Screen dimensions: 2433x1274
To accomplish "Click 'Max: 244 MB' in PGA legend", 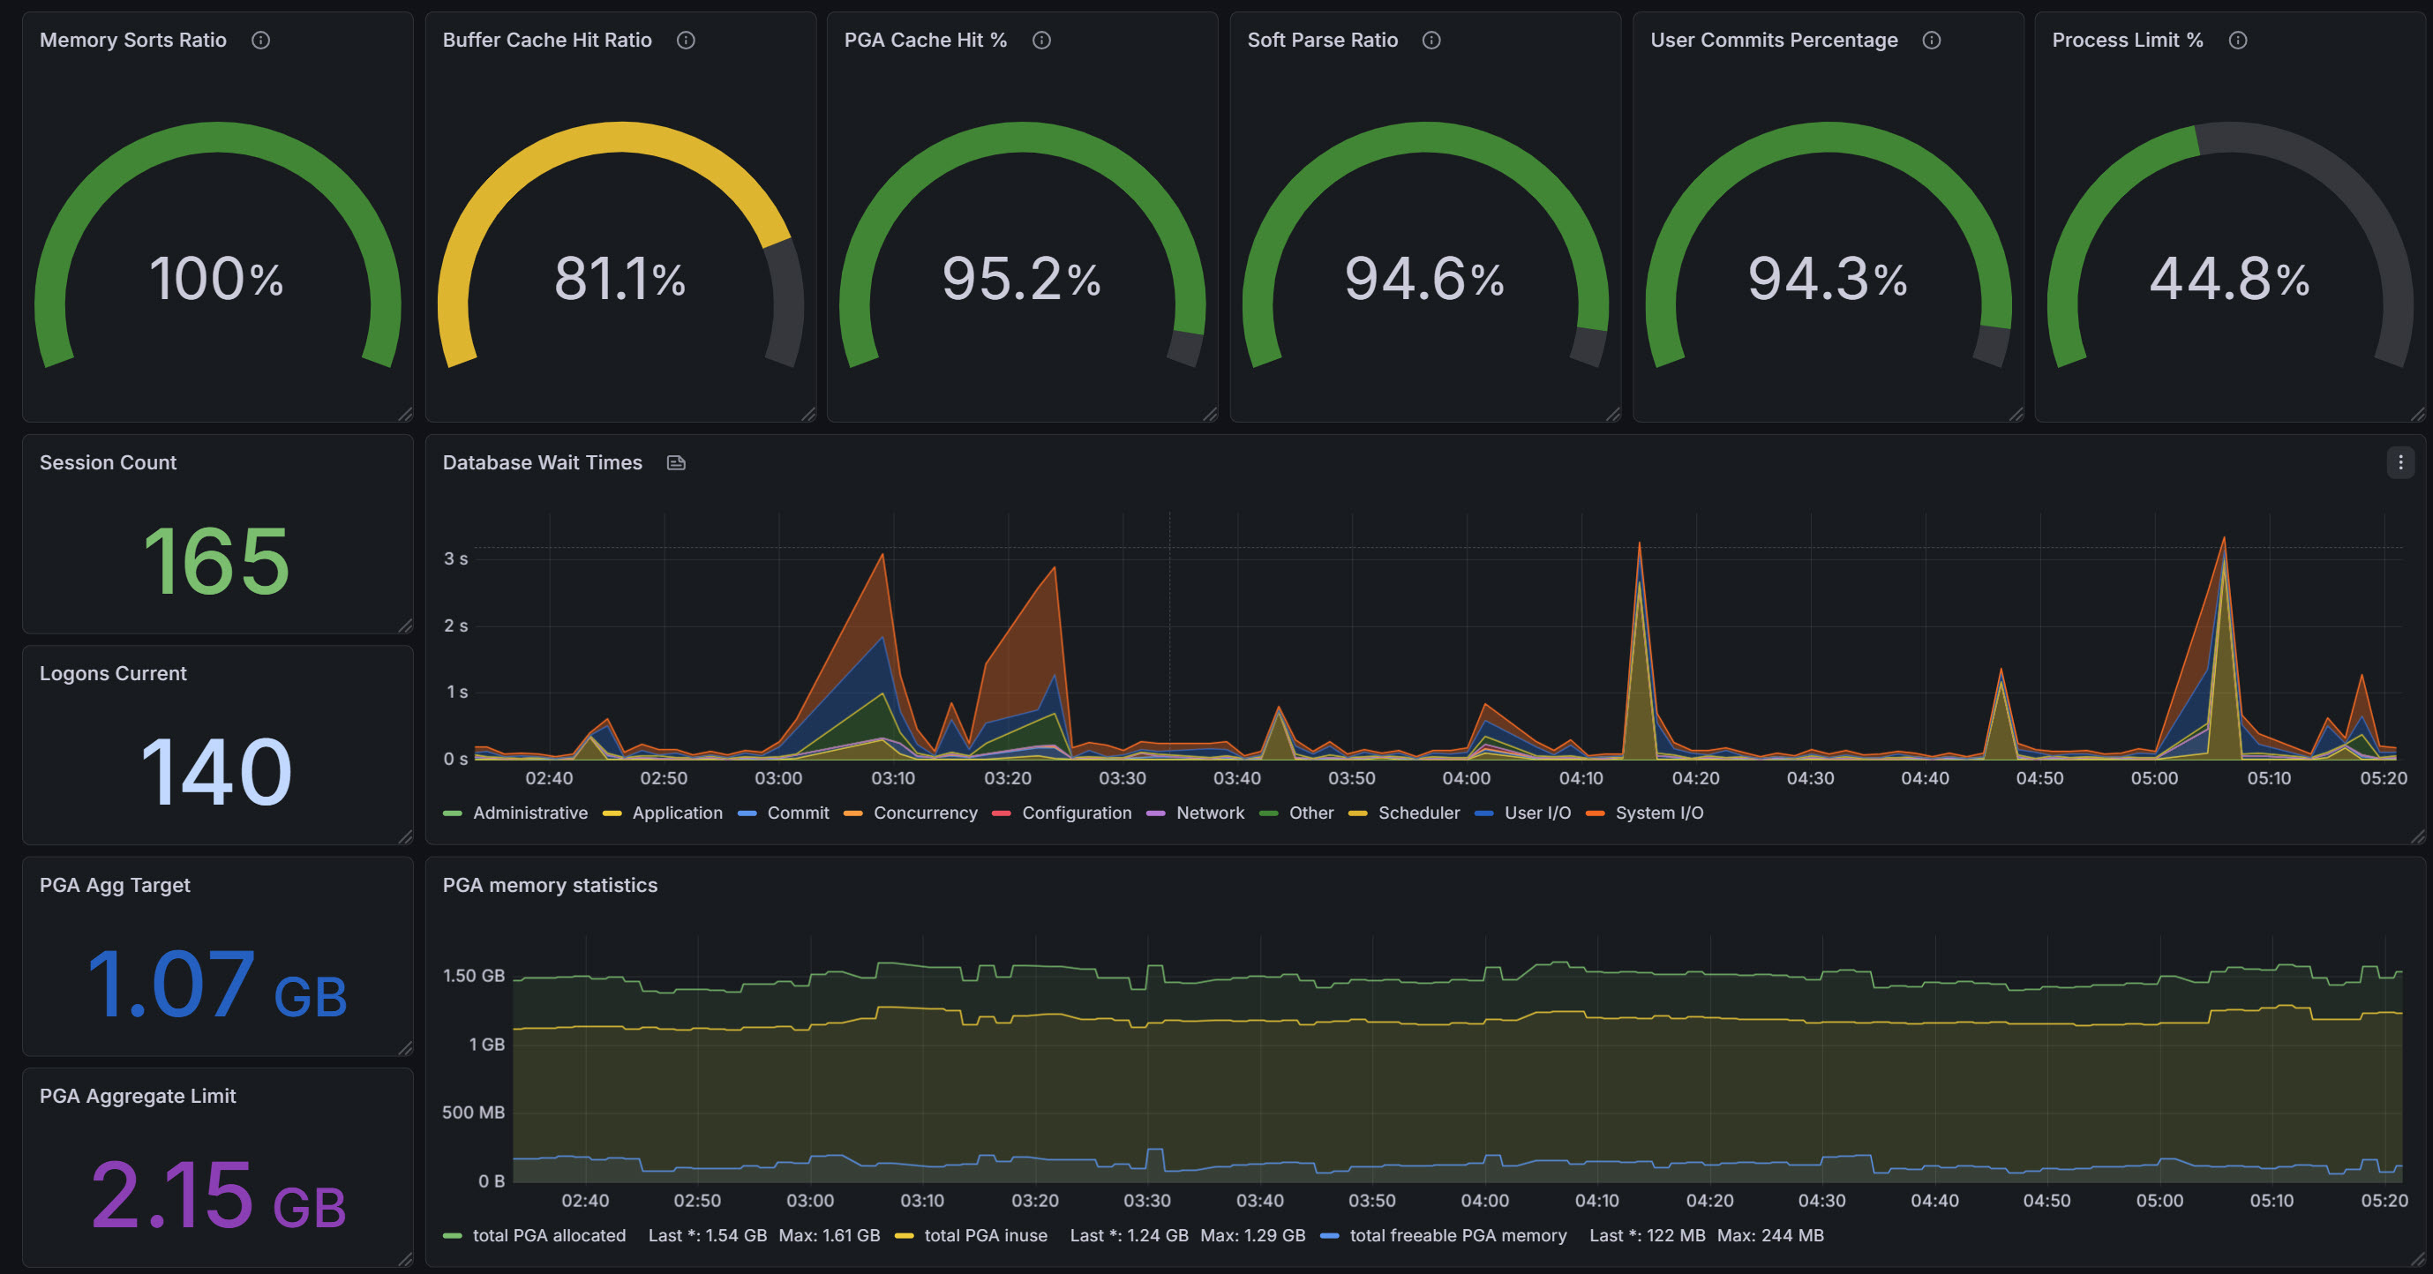I will point(1770,1235).
